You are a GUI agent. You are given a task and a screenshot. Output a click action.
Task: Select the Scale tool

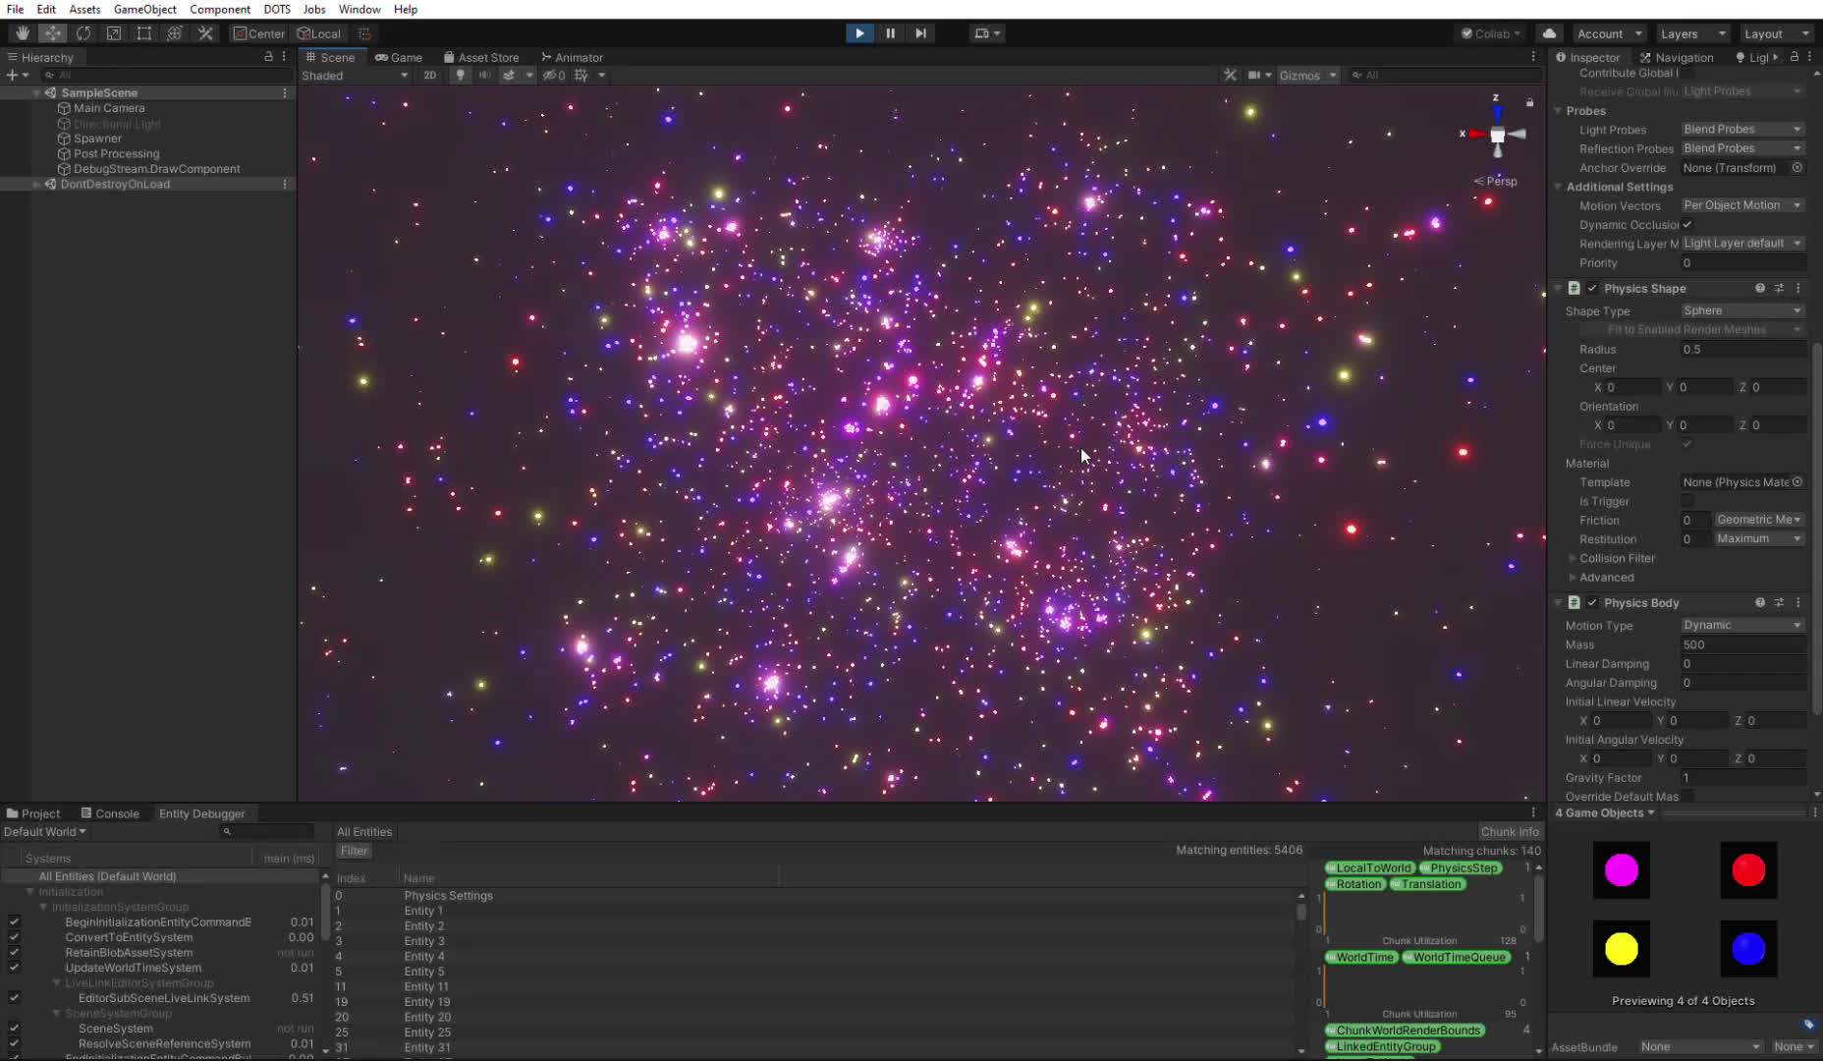coord(114,33)
